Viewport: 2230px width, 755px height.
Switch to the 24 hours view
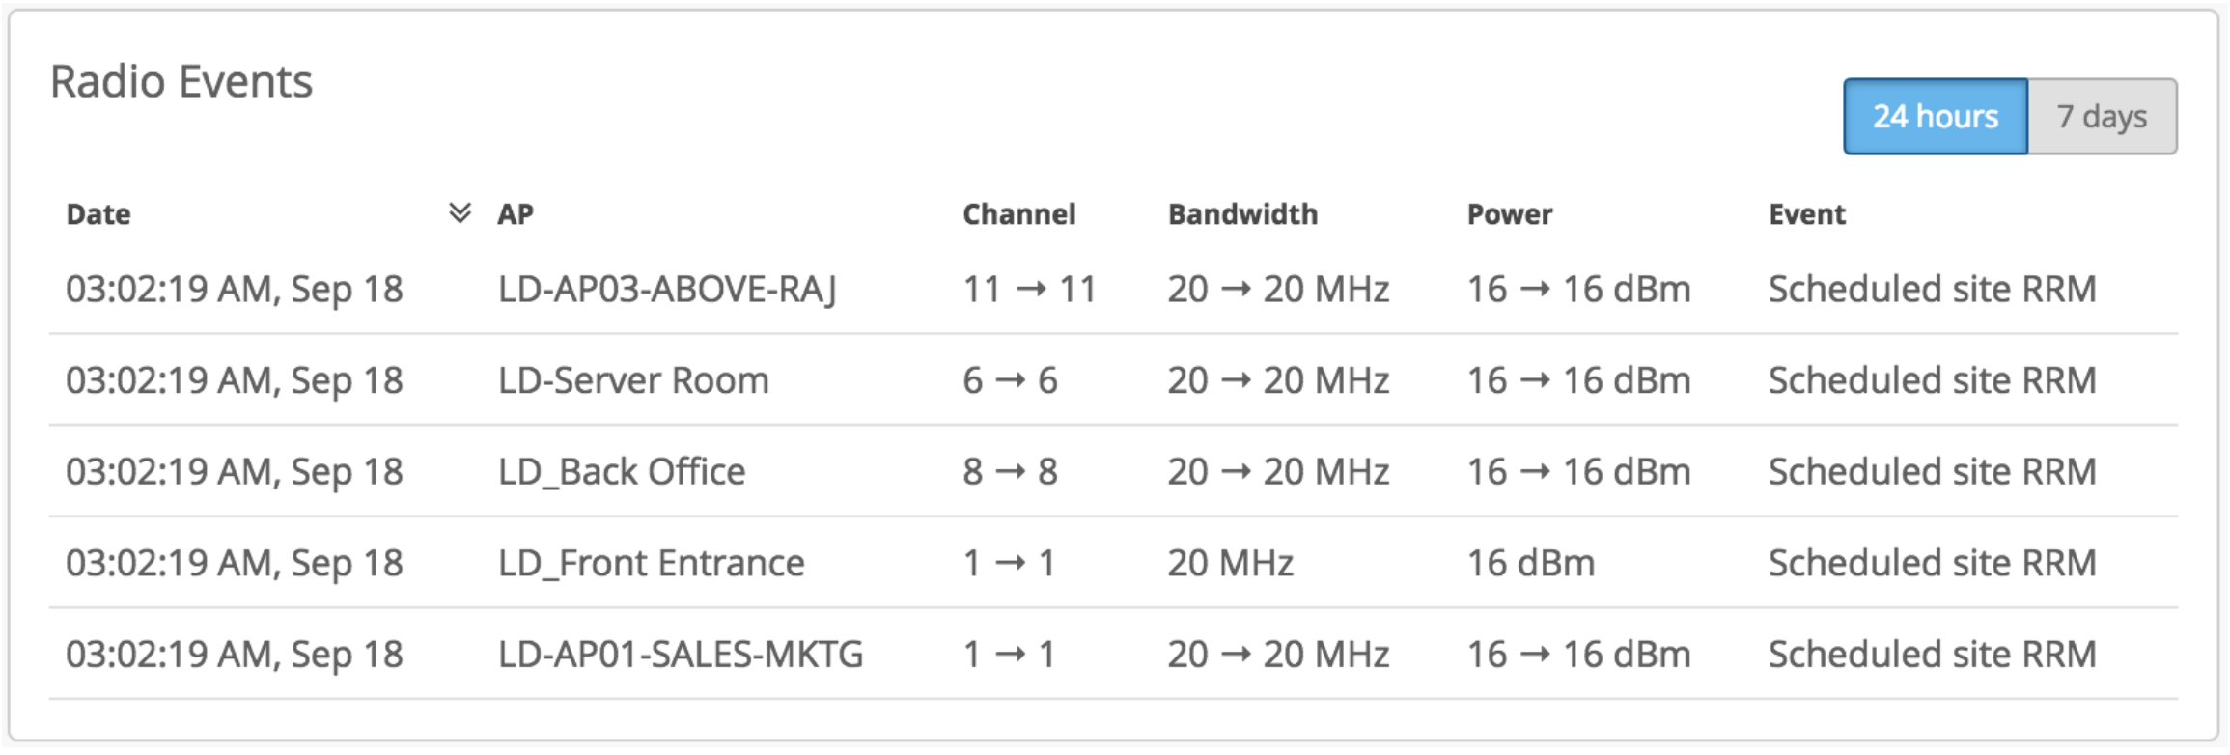click(x=1935, y=117)
